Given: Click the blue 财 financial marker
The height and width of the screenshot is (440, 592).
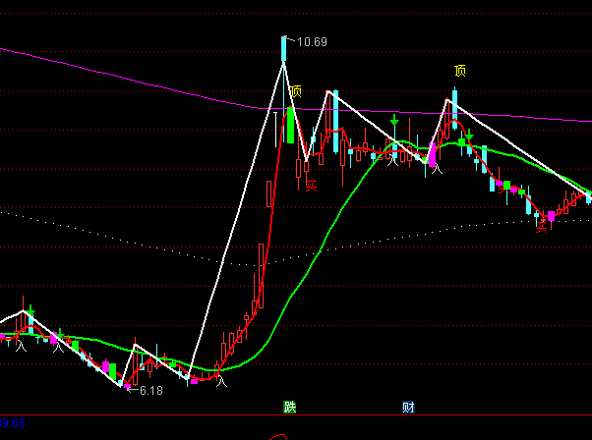Looking at the screenshot, I should pos(408,406).
